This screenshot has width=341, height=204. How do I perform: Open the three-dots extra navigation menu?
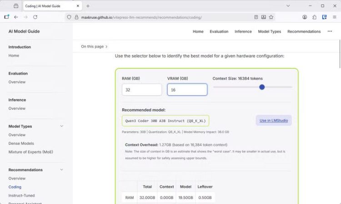[x=330, y=31]
